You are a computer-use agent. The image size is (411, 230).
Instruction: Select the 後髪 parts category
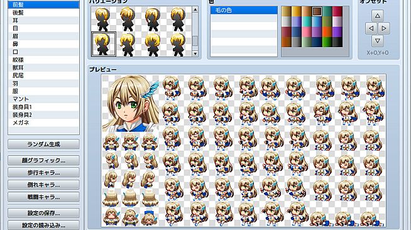(x=43, y=13)
